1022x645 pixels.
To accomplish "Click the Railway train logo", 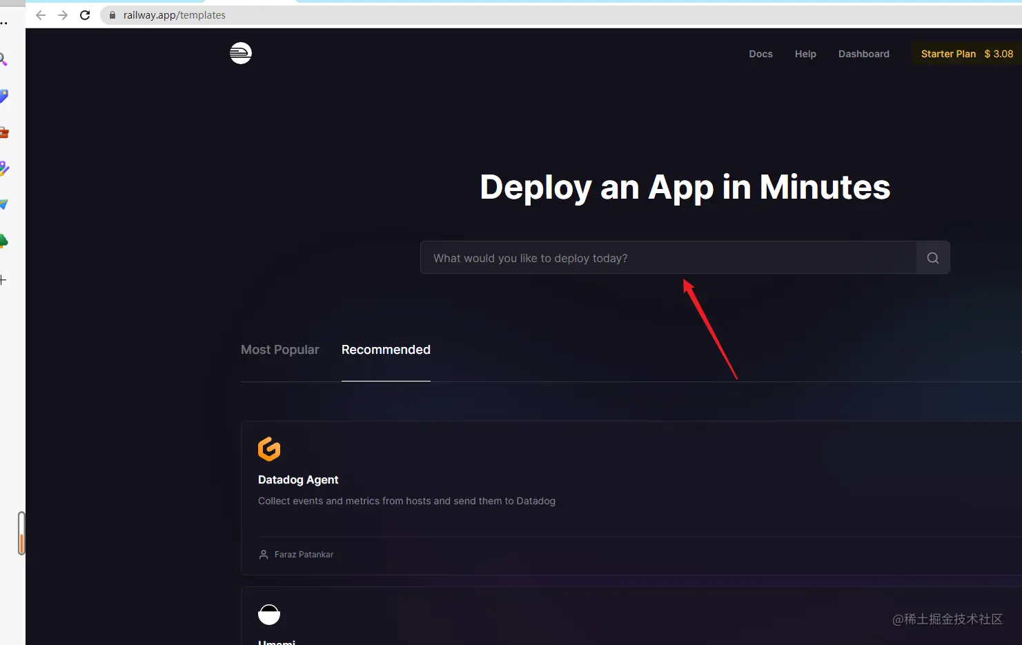I will (241, 53).
